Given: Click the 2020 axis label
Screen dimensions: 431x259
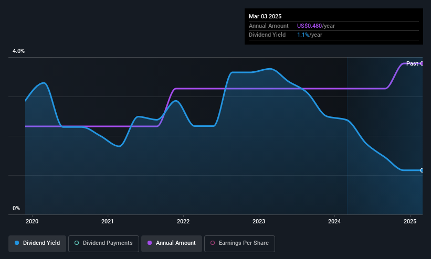Looking at the screenshot, I should [x=32, y=221].
